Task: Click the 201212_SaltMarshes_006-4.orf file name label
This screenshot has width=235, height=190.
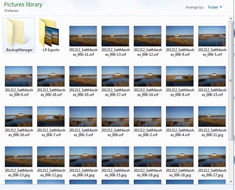Action: click(x=180, y=132)
